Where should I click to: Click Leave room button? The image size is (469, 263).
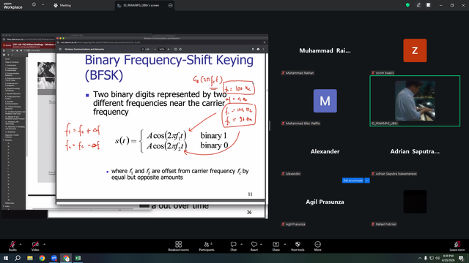457,246
